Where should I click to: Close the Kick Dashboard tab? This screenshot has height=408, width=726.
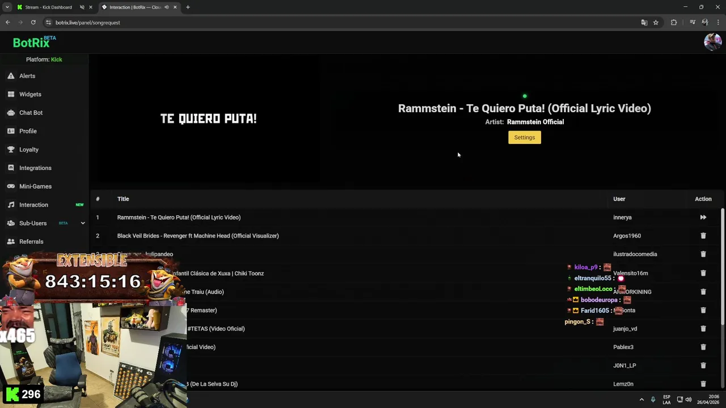click(x=90, y=7)
